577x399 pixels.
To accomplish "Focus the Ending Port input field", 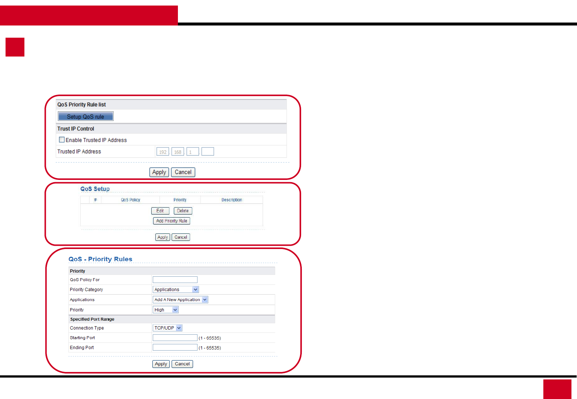I will click(x=175, y=348).
